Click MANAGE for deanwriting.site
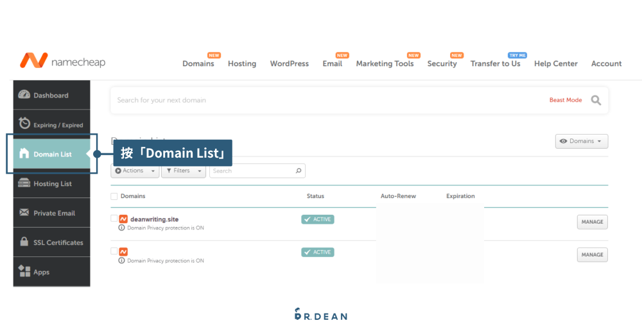 (x=592, y=222)
